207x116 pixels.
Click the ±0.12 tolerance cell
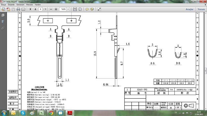[166, 83]
